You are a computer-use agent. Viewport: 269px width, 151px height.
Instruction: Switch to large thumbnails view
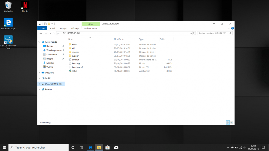point(232,123)
